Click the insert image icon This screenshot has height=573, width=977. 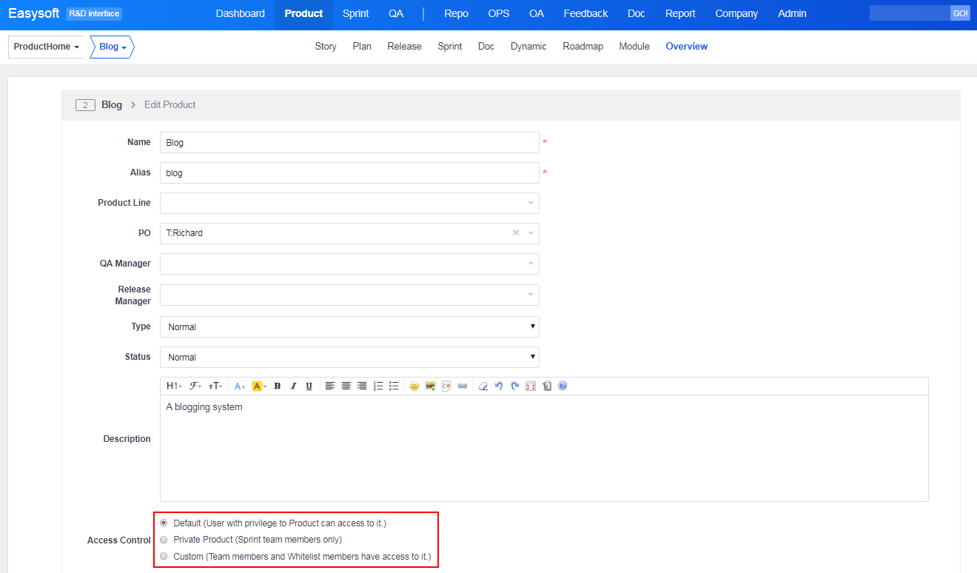tap(430, 386)
